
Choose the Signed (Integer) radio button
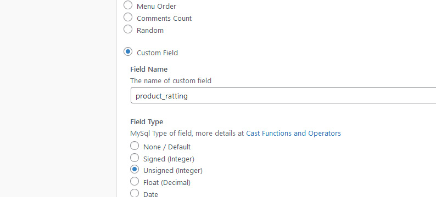tap(135, 158)
